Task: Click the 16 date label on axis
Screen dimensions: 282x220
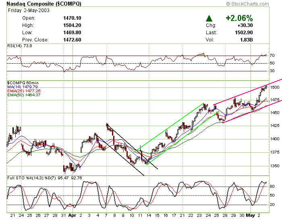Action: pyautogui.click(x=166, y=215)
